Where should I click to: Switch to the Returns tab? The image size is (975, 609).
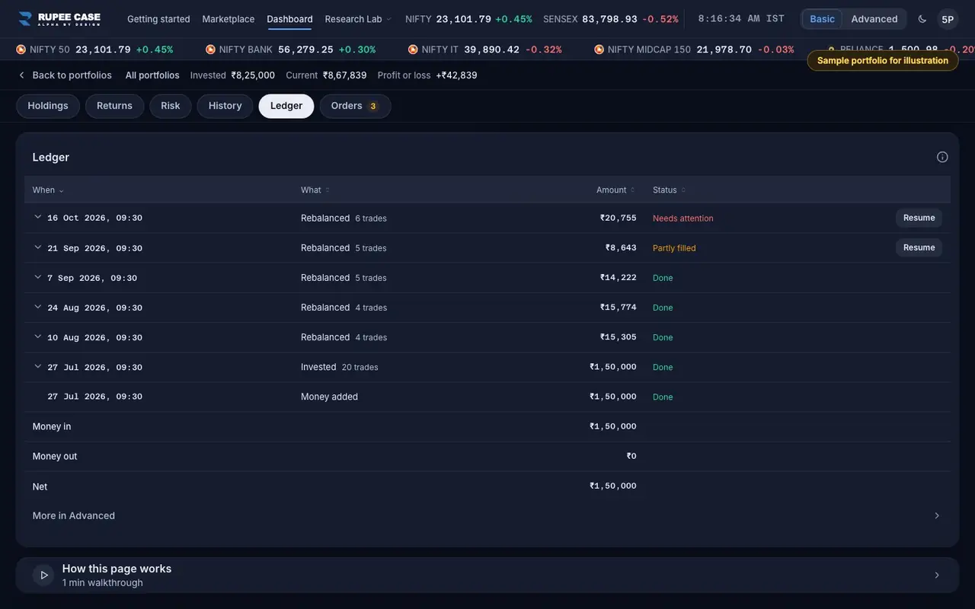pos(114,107)
